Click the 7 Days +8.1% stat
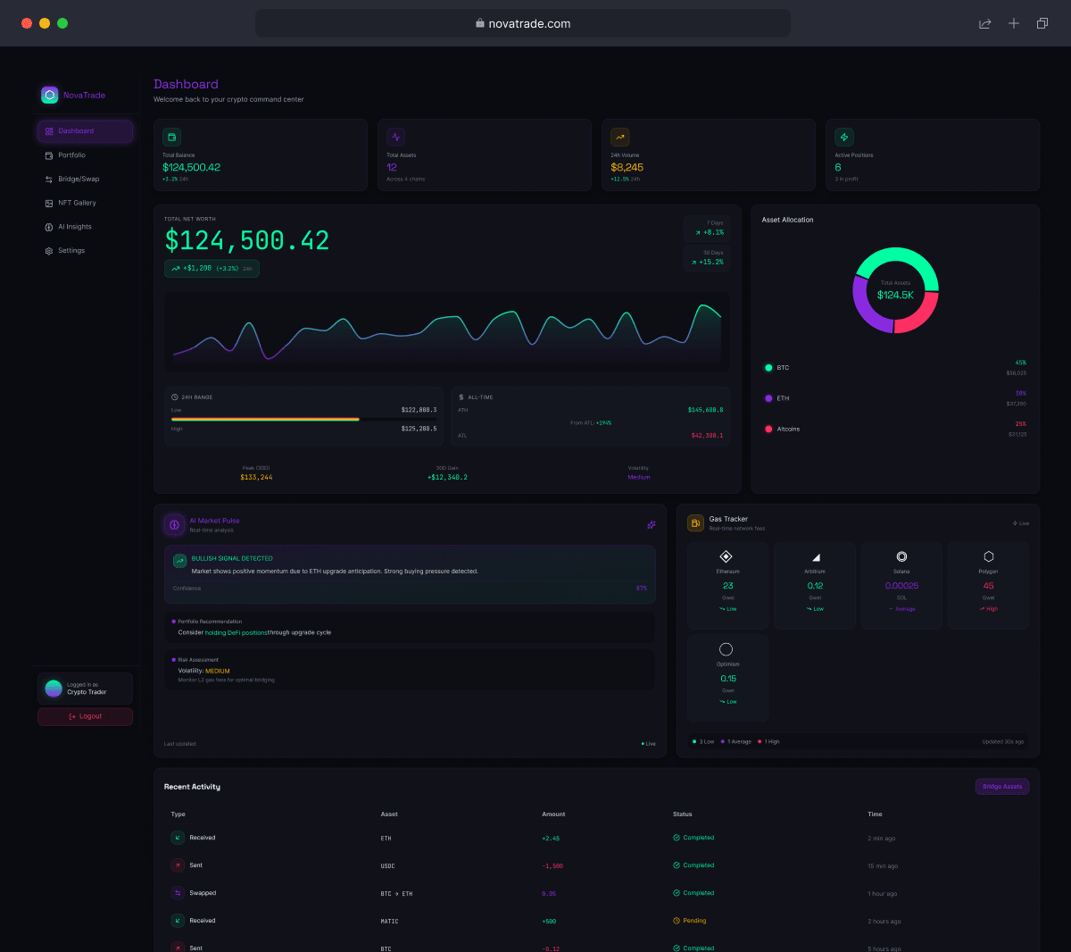 [707, 229]
